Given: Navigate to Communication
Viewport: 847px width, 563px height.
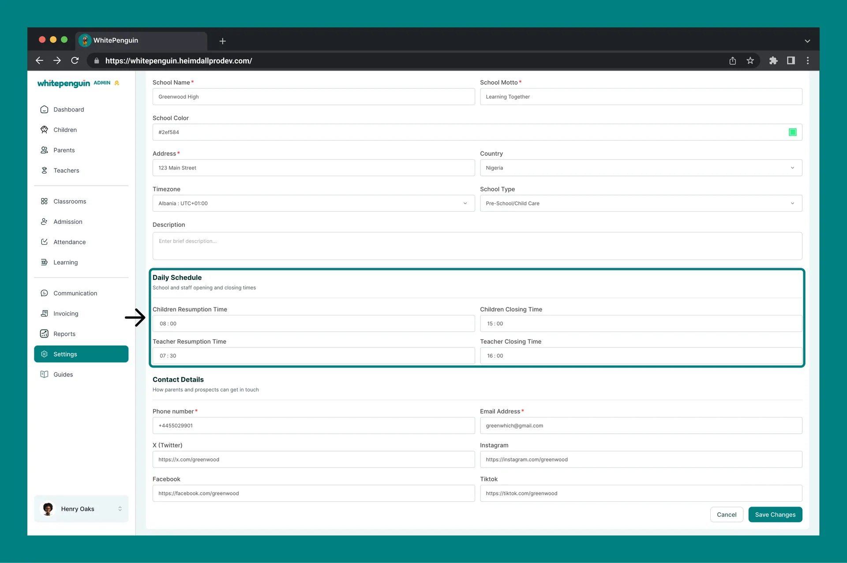Looking at the screenshot, I should click(x=81, y=293).
